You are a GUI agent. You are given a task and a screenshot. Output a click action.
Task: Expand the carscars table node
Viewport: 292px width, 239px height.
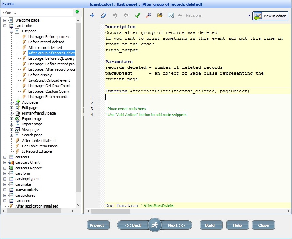[5, 157]
